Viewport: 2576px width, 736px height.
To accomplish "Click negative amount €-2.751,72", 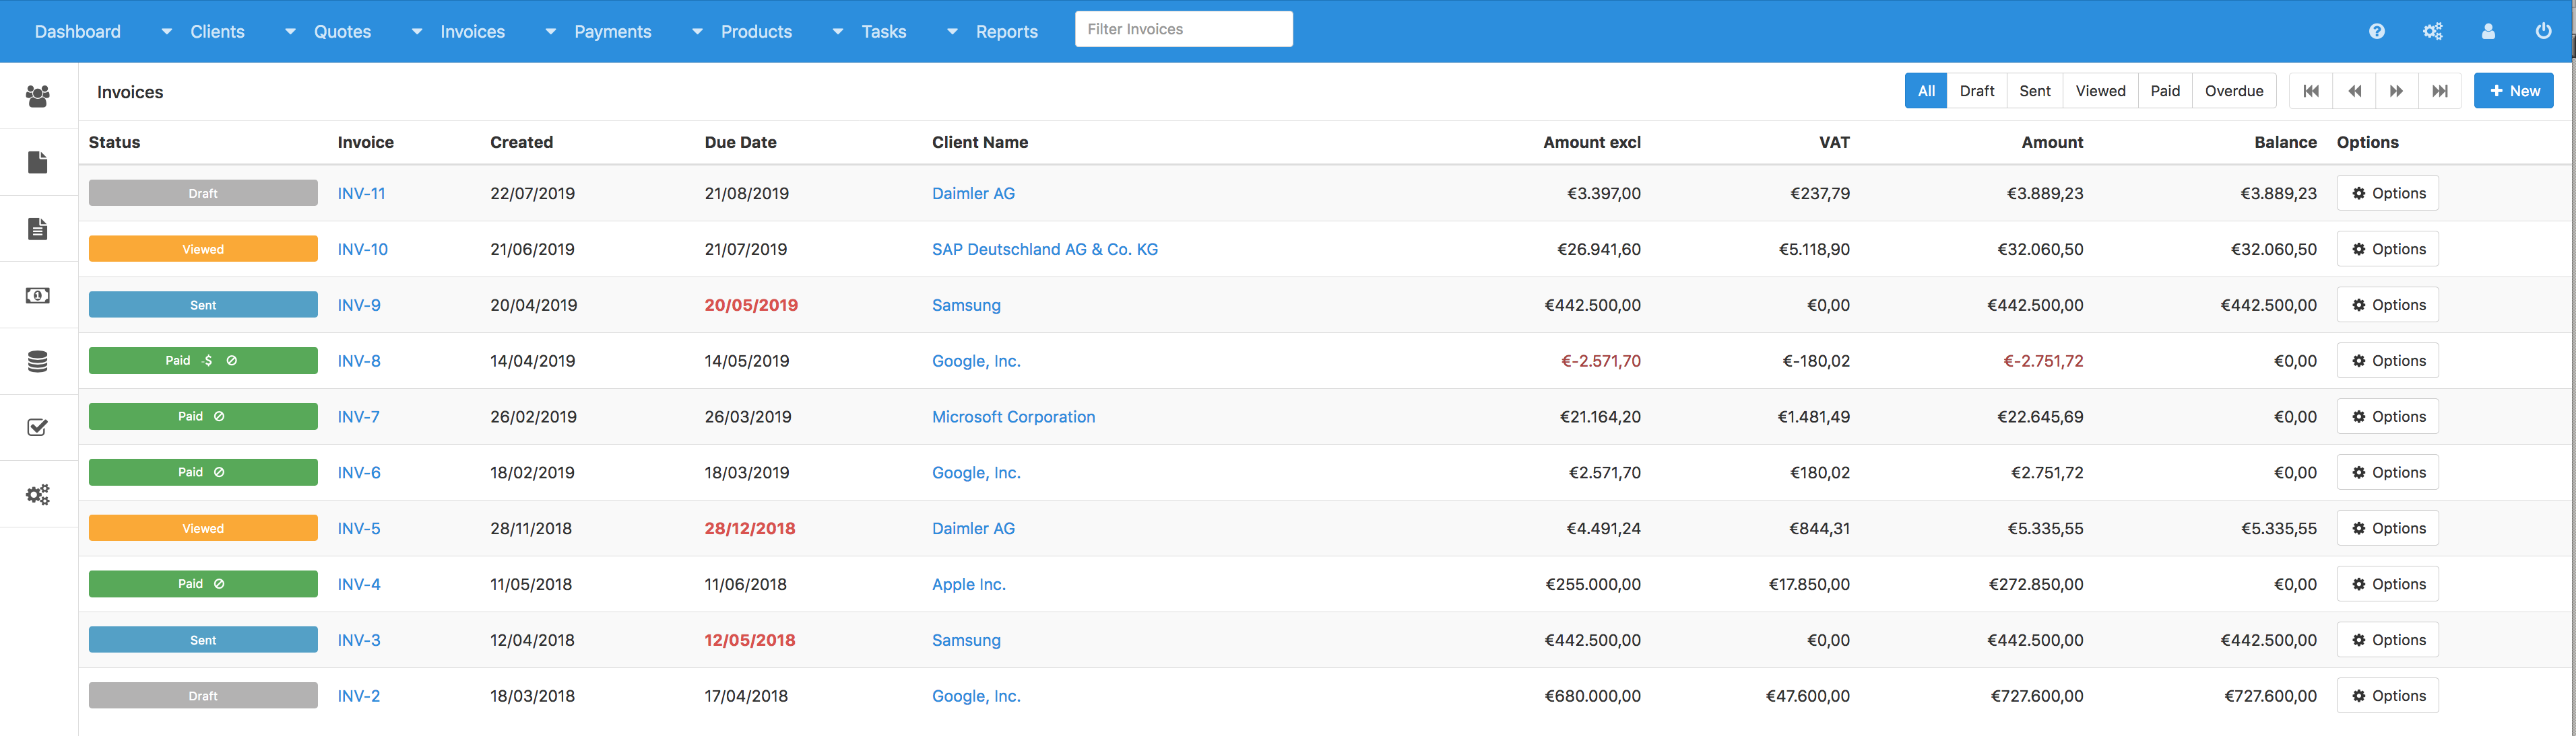I will [x=2043, y=361].
